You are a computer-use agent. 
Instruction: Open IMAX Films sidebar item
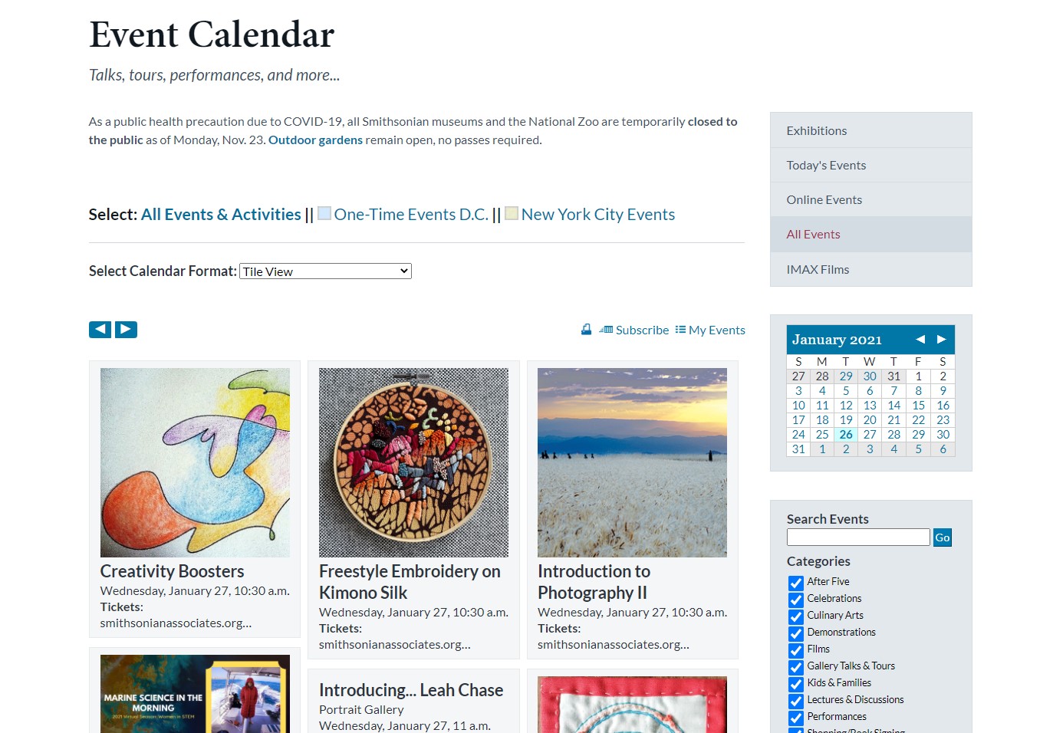tap(870, 269)
